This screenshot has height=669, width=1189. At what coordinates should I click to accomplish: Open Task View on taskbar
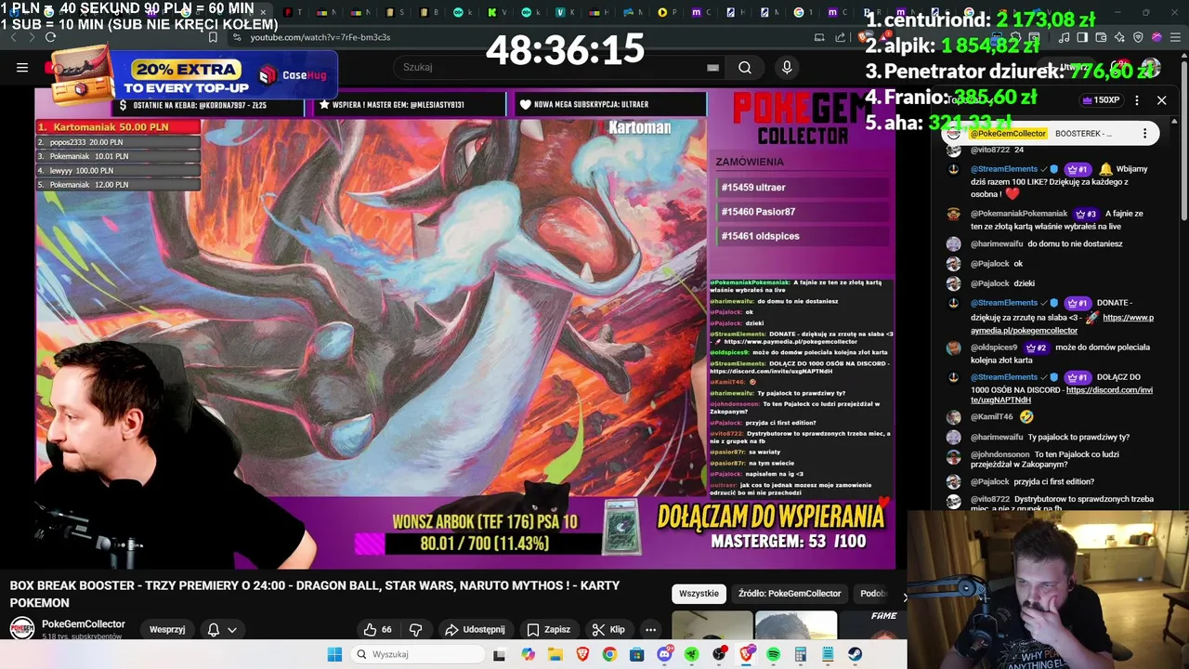click(499, 654)
